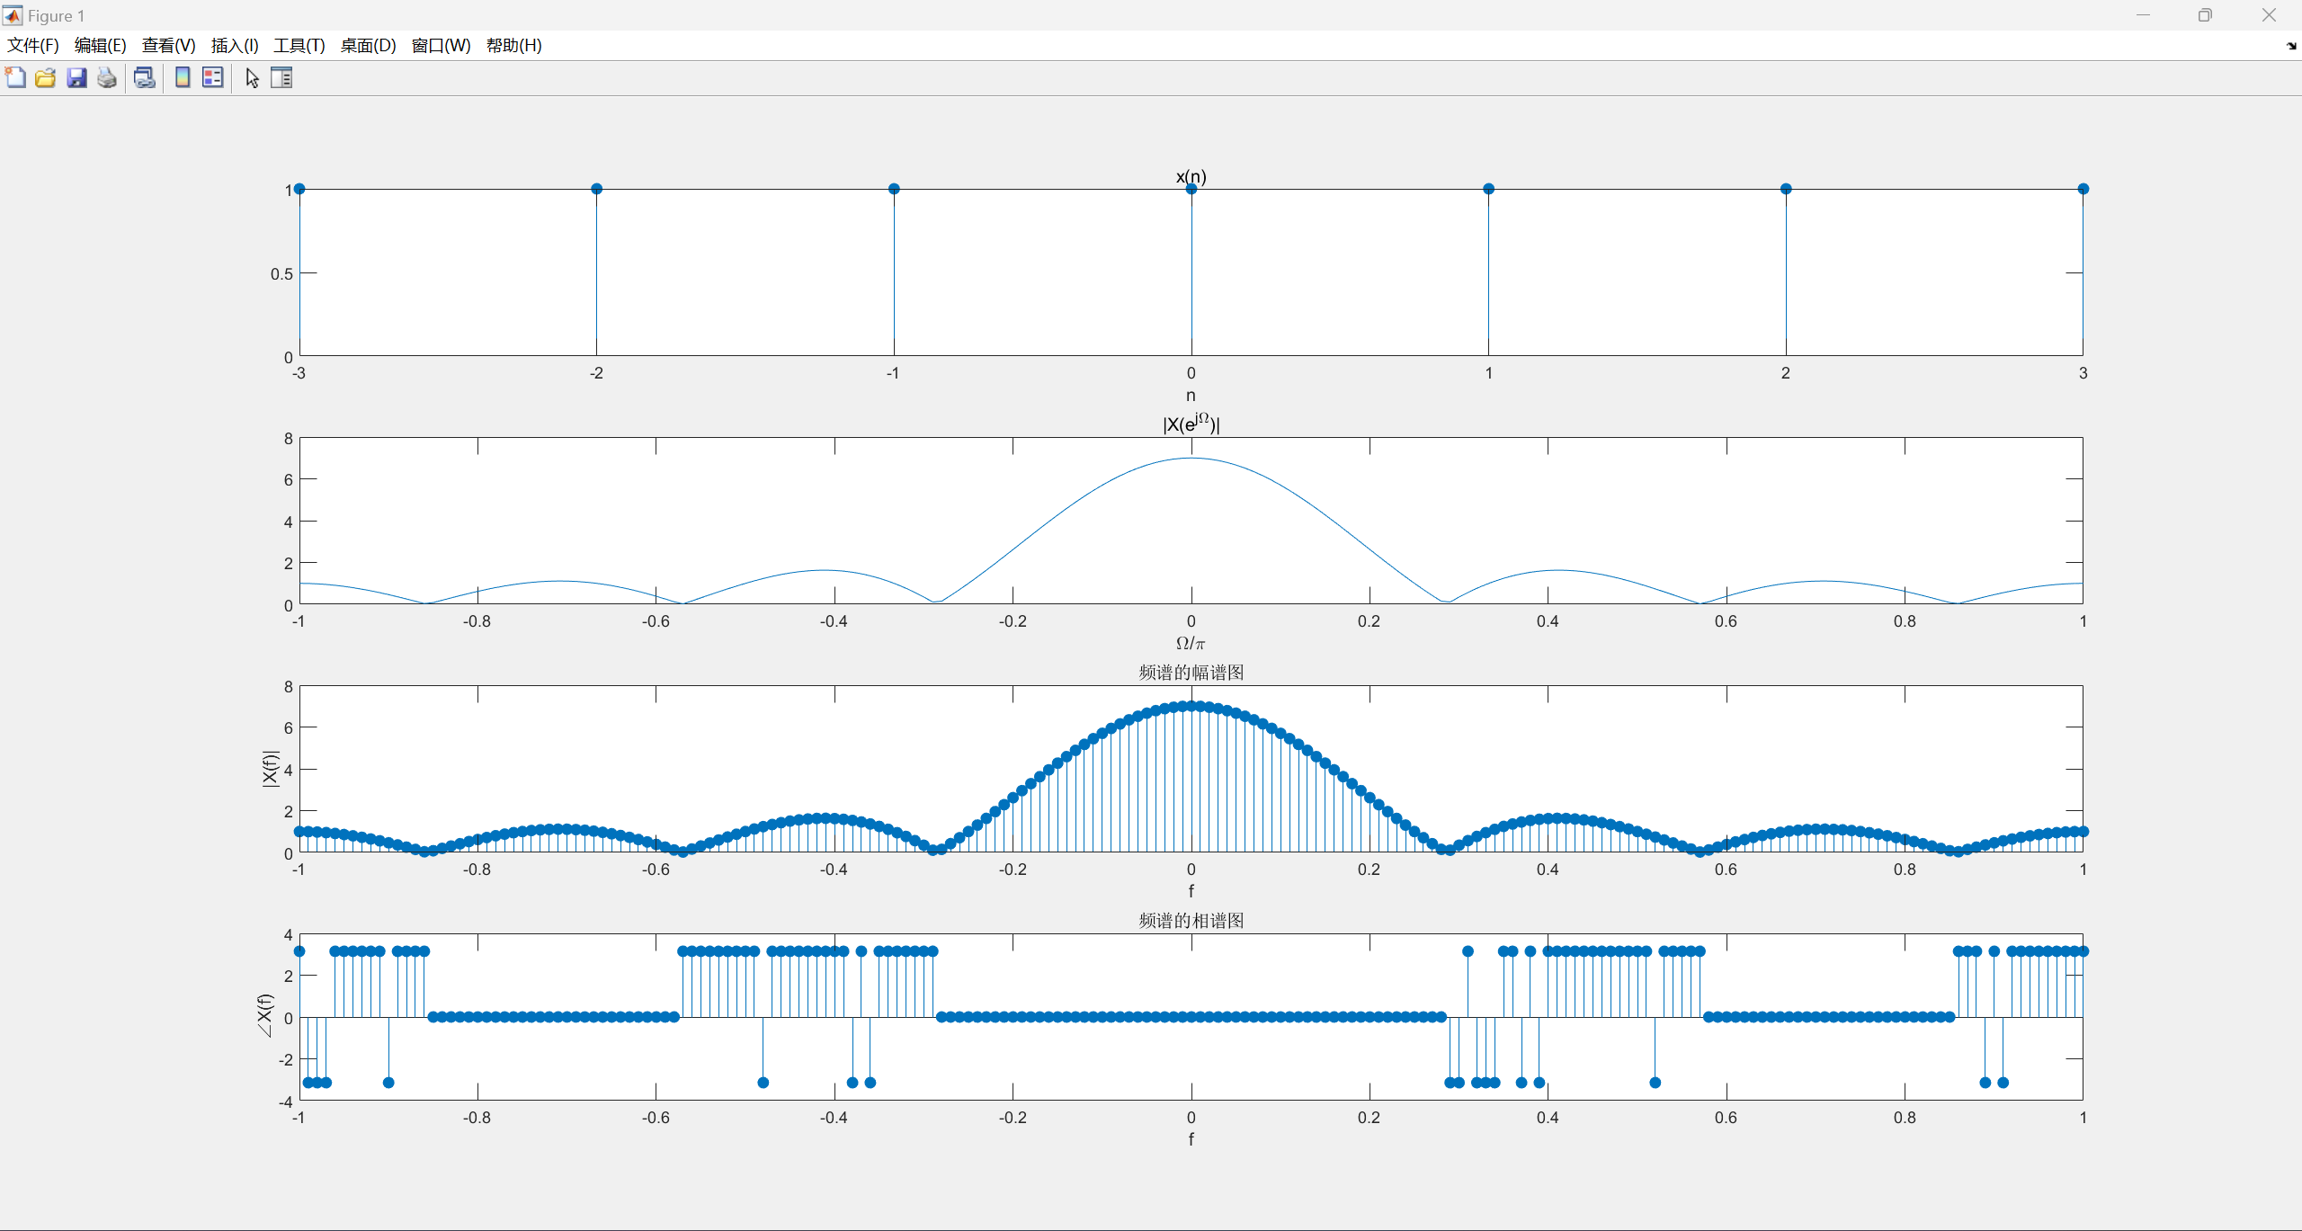This screenshot has height=1231, width=2302.
Task: Click the 帮助(H) menu
Action: pos(513,46)
